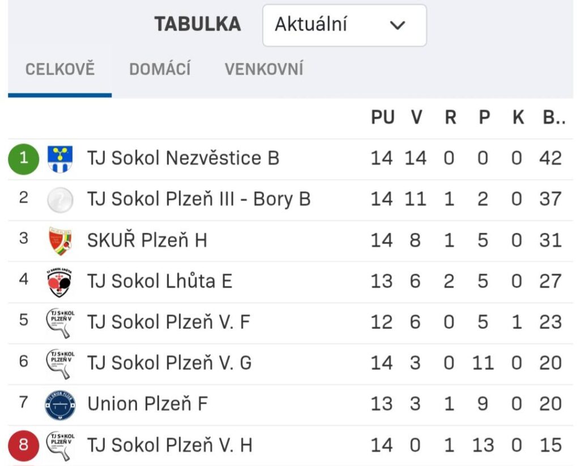This screenshot has width=580, height=466.
Task: Click SKUŘ Plzeň H club crest
Action: tap(59, 241)
